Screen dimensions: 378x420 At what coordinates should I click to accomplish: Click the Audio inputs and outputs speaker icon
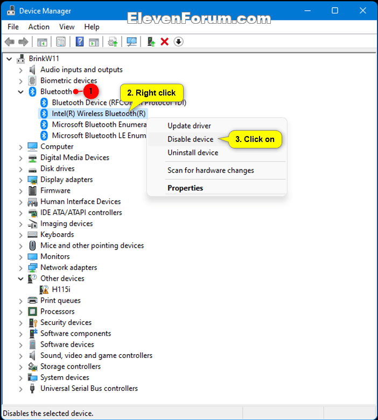[x=32, y=70]
